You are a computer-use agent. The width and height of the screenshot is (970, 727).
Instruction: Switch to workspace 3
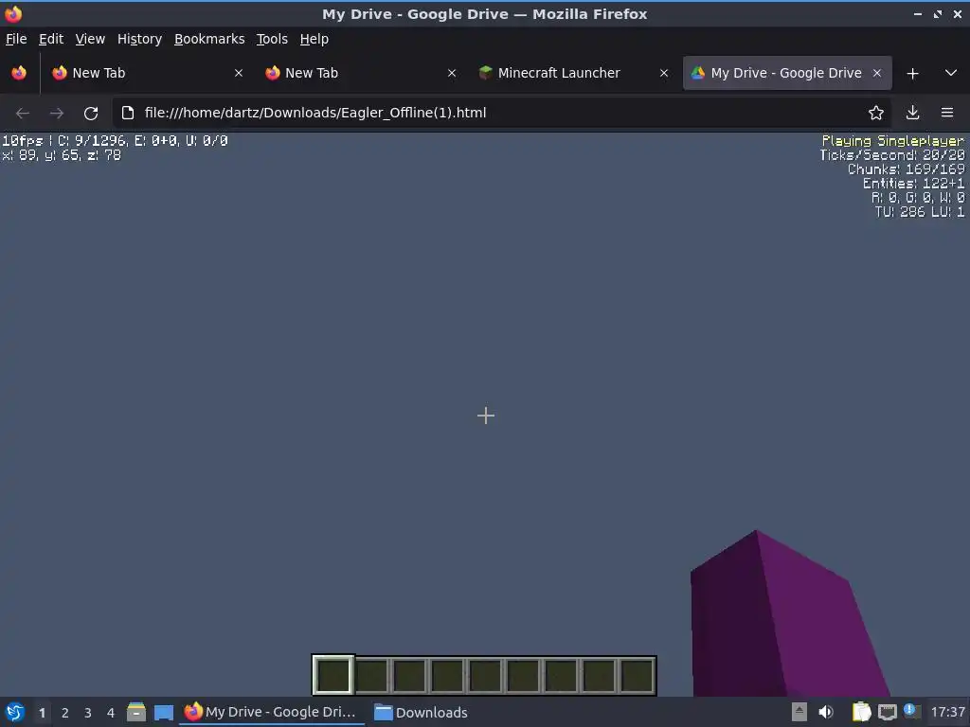tap(88, 713)
